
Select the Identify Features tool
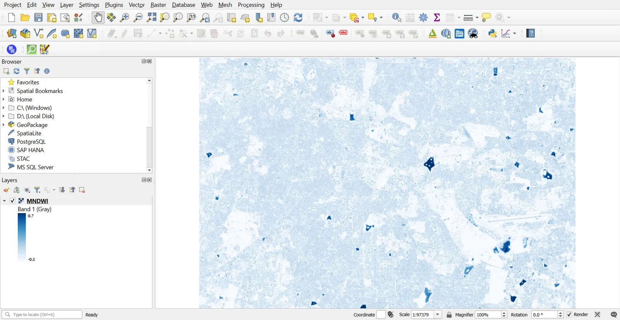click(x=397, y=17)
